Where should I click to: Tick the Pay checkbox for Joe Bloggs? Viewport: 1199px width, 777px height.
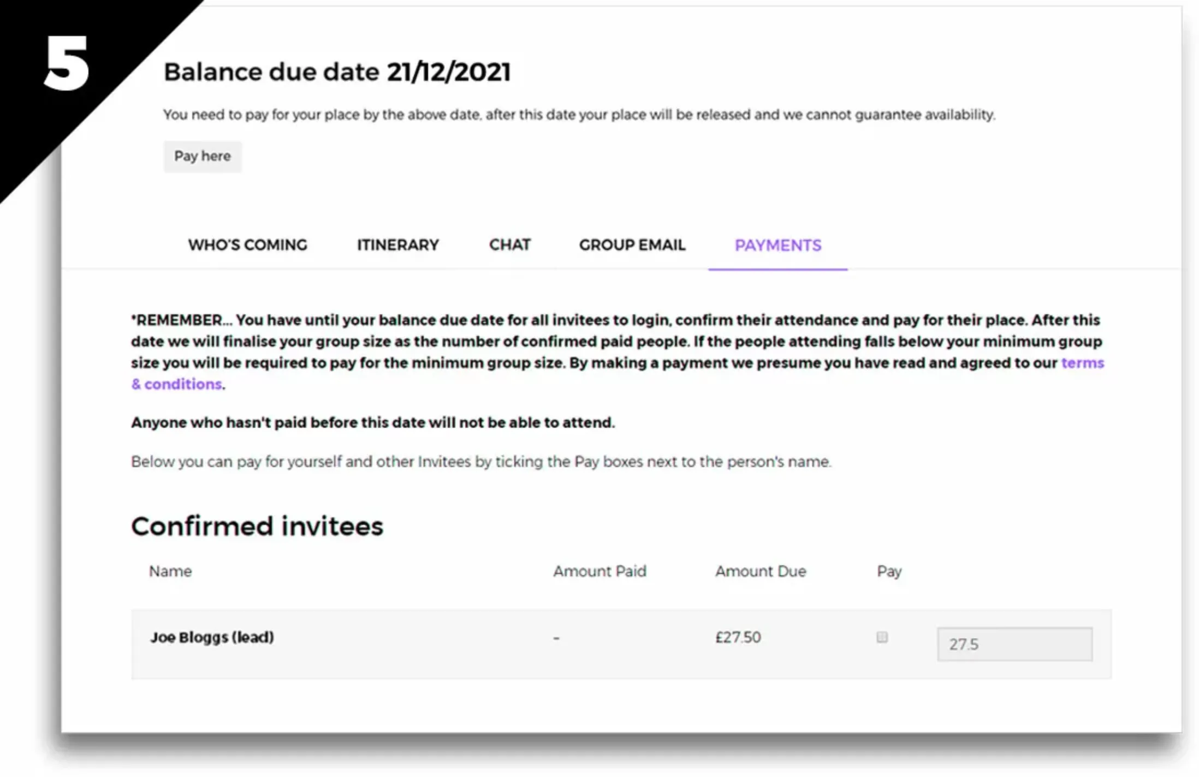click(x=883, y=637)
